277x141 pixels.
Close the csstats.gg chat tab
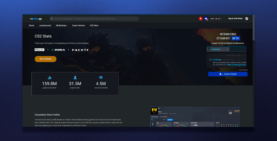[228, 49]
